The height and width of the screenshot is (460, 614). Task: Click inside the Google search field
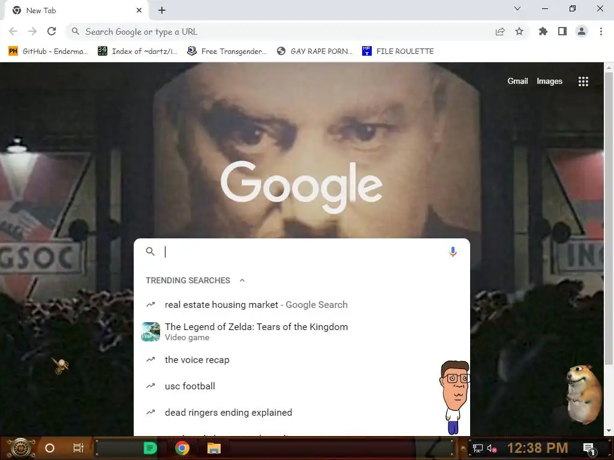(302, 252)
